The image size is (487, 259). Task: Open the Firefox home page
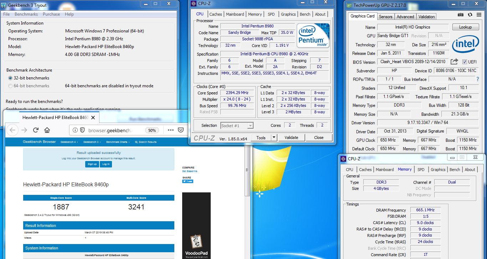pos(47,130)
